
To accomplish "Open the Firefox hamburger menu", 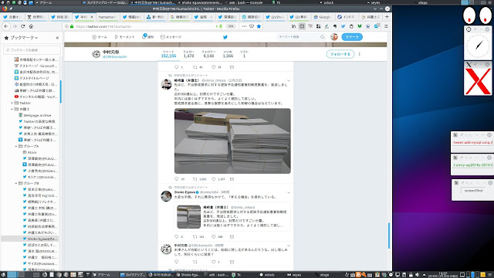I will [386, 26].
